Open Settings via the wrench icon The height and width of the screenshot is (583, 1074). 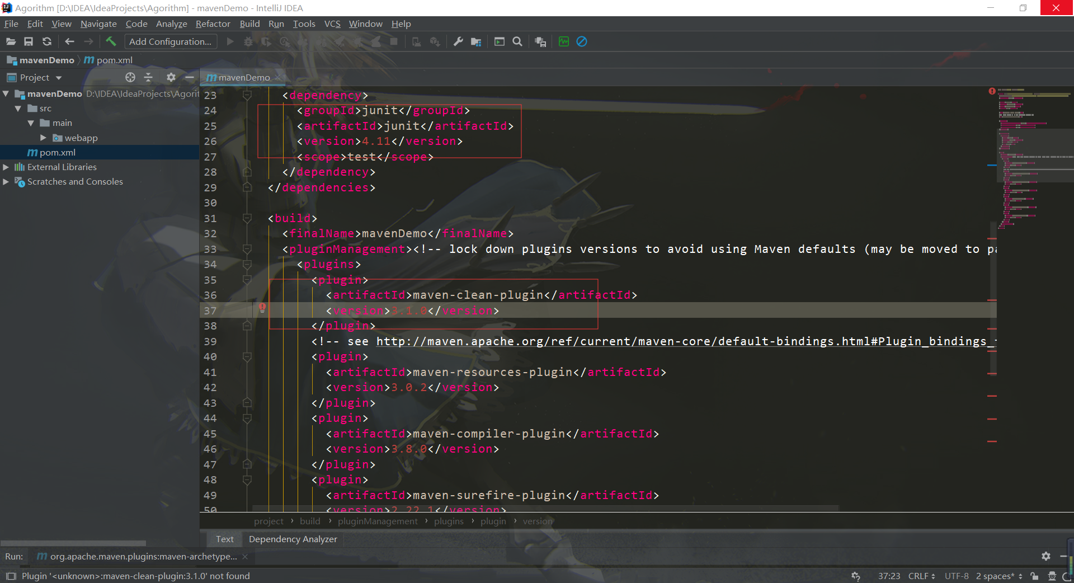(458, 41)
